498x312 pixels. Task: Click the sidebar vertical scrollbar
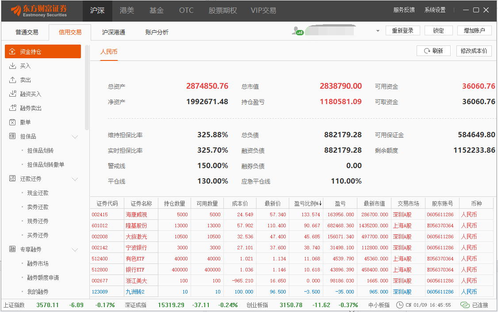87,88
